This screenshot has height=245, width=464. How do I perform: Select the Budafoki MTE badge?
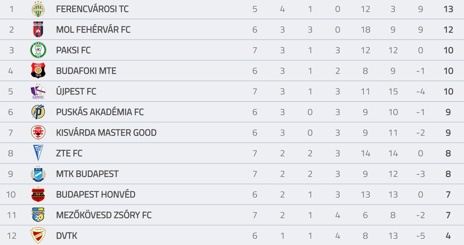38,70
